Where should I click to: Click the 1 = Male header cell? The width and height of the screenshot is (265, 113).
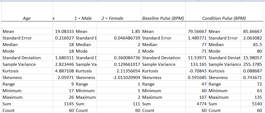click(x=83, y=18)
